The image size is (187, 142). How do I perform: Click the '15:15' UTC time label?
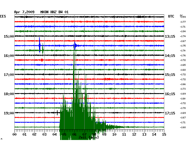coord(170,75)
